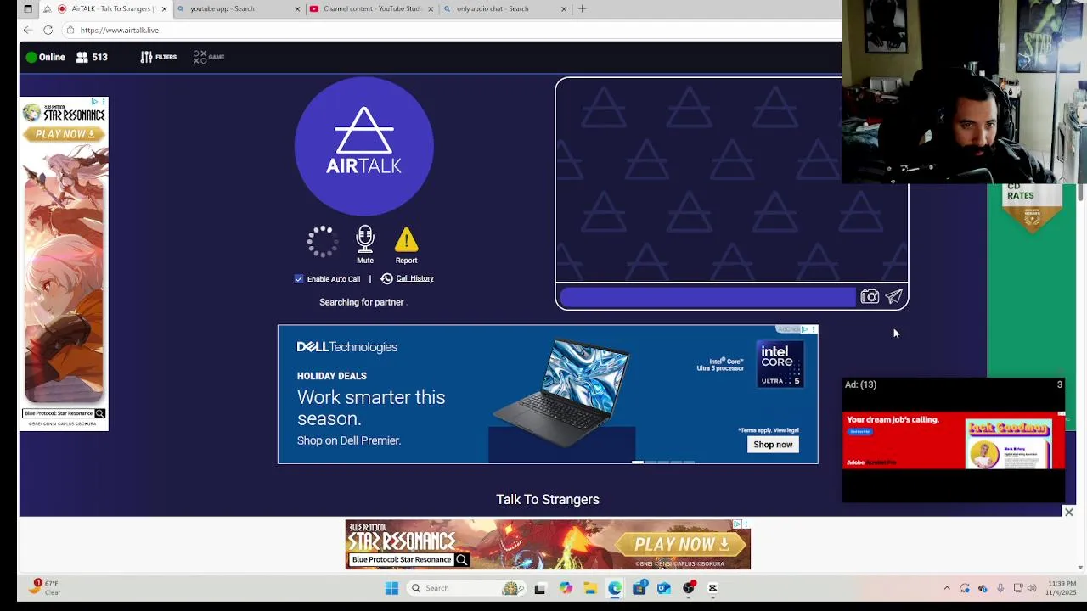Click the loading spinner call button
Screen dimensions: 1087x611
coord(323,242)
